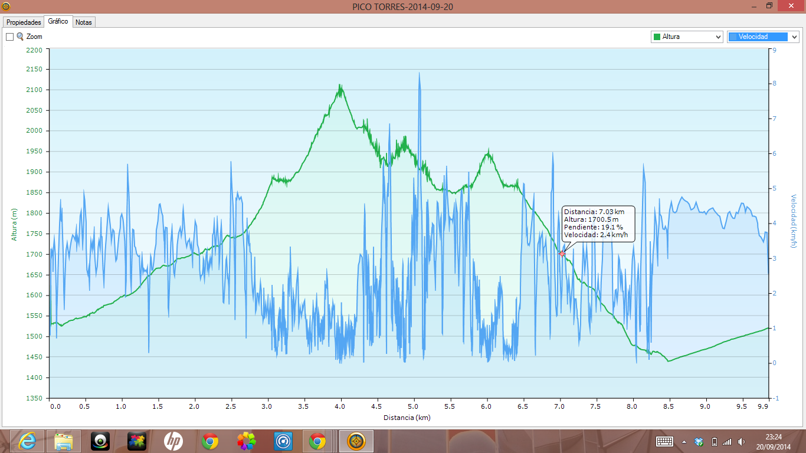The width and height of the screenshot is (806, 453).
Task: Switch to the Propiedades tab
Action: coord(24,22)
